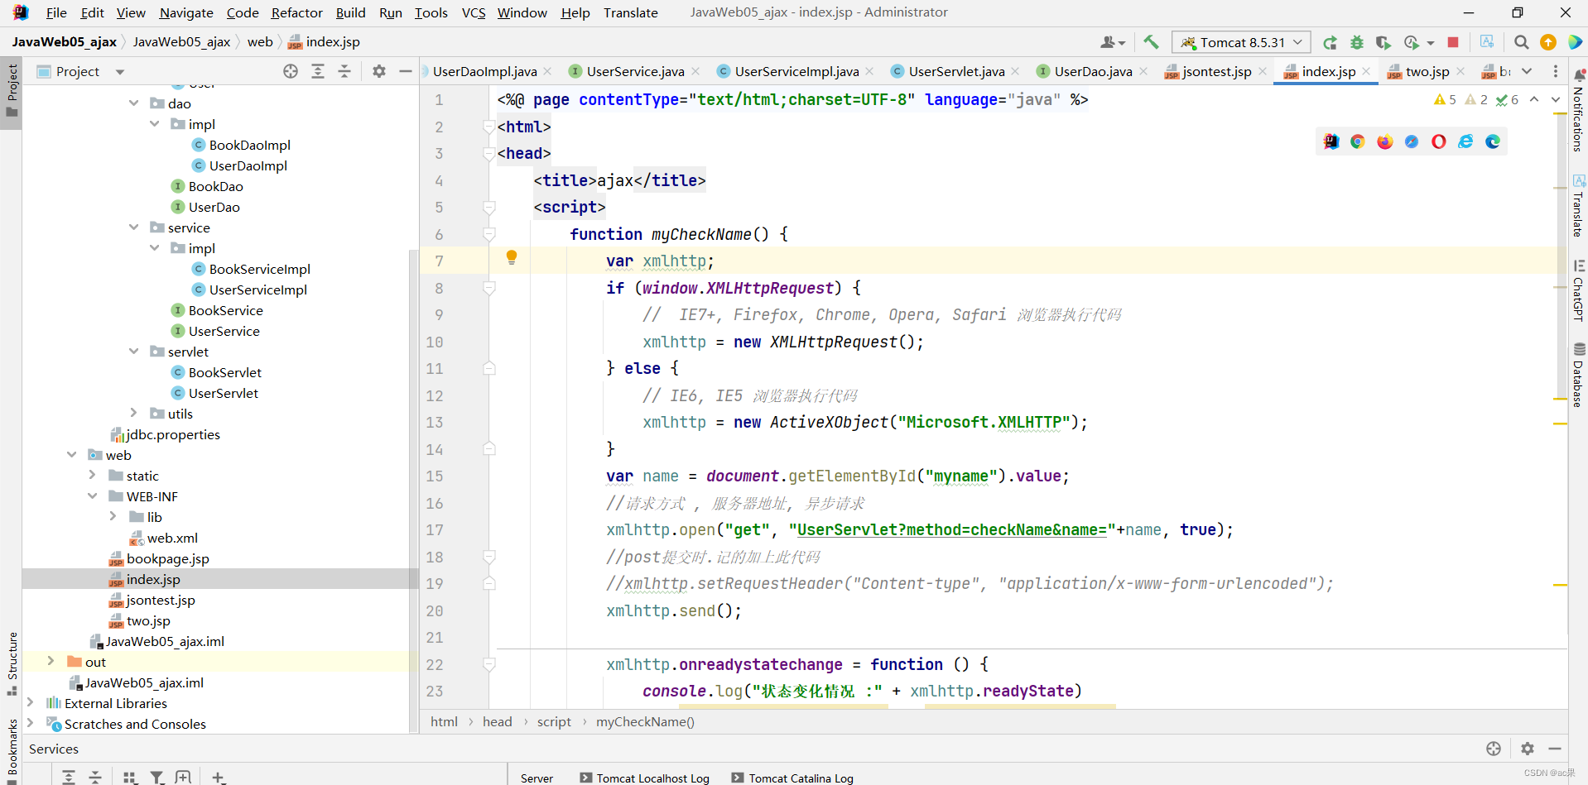Expand the static folder
The height and width of the screenshot is (785, 1588).
(x=93, y=475)
